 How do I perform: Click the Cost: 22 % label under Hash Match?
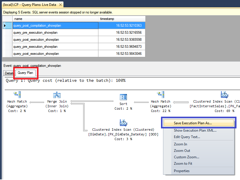tap(161, 111)
